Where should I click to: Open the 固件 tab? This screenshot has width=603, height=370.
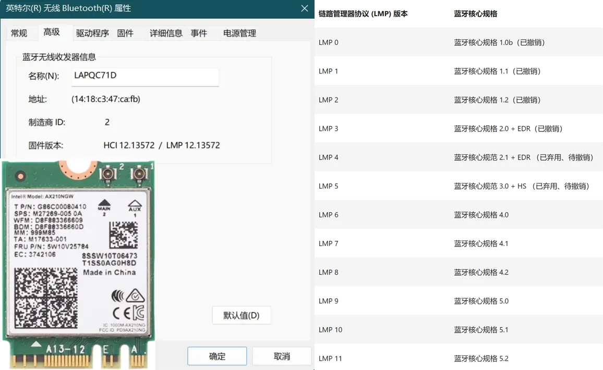(x=125, y=33)
